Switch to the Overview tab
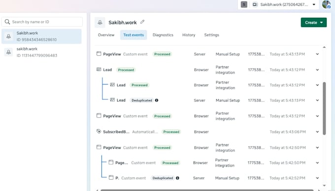The image size is (335, 191). click(x=106, y=35)
